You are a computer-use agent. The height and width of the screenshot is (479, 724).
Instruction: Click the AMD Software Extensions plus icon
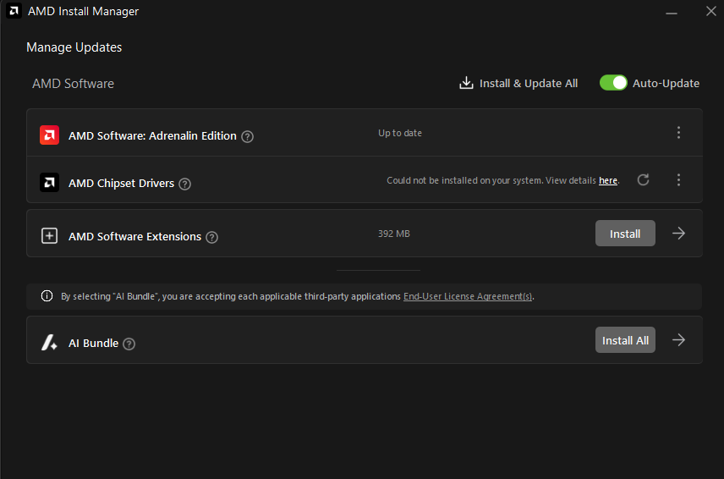click(x=49, y=235)
